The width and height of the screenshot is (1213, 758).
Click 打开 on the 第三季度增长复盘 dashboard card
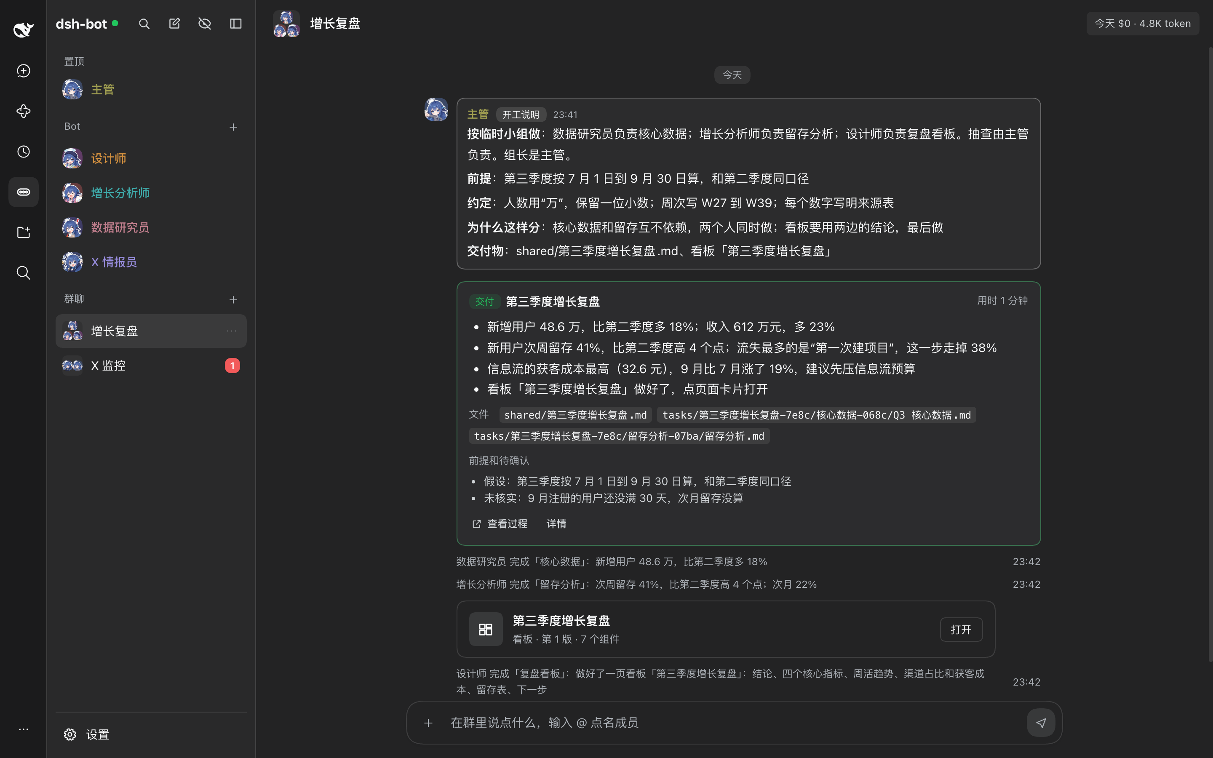coord(961,630)
